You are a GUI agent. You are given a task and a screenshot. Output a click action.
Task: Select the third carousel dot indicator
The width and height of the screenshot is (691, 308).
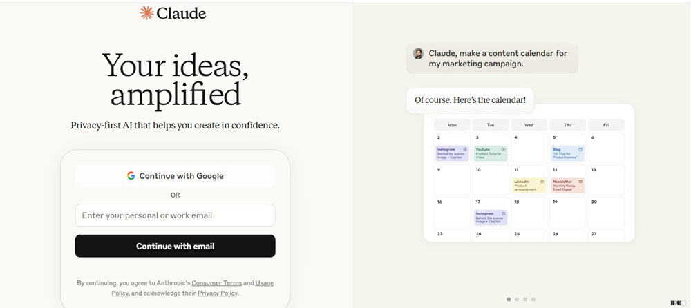(x=525, y=299)
